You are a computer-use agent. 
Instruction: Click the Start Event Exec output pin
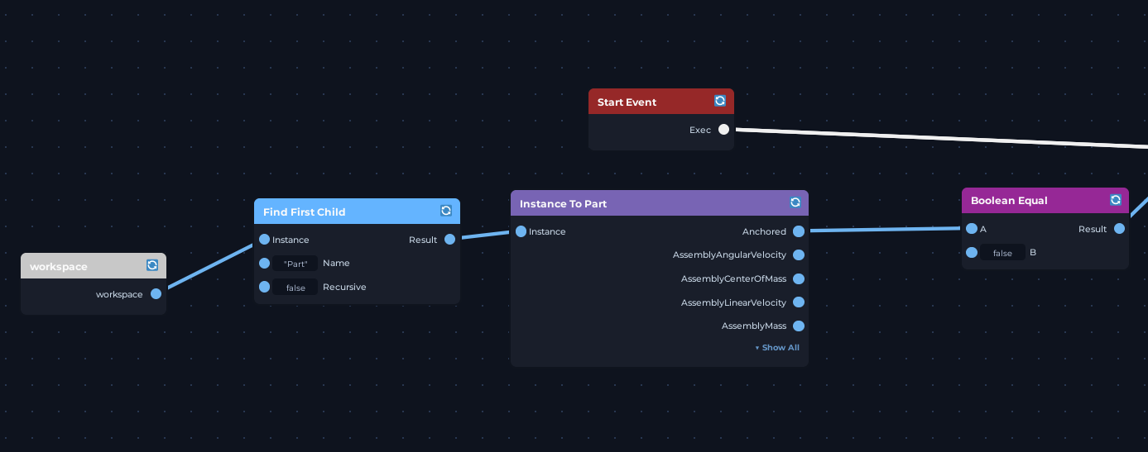click(724, 130)
